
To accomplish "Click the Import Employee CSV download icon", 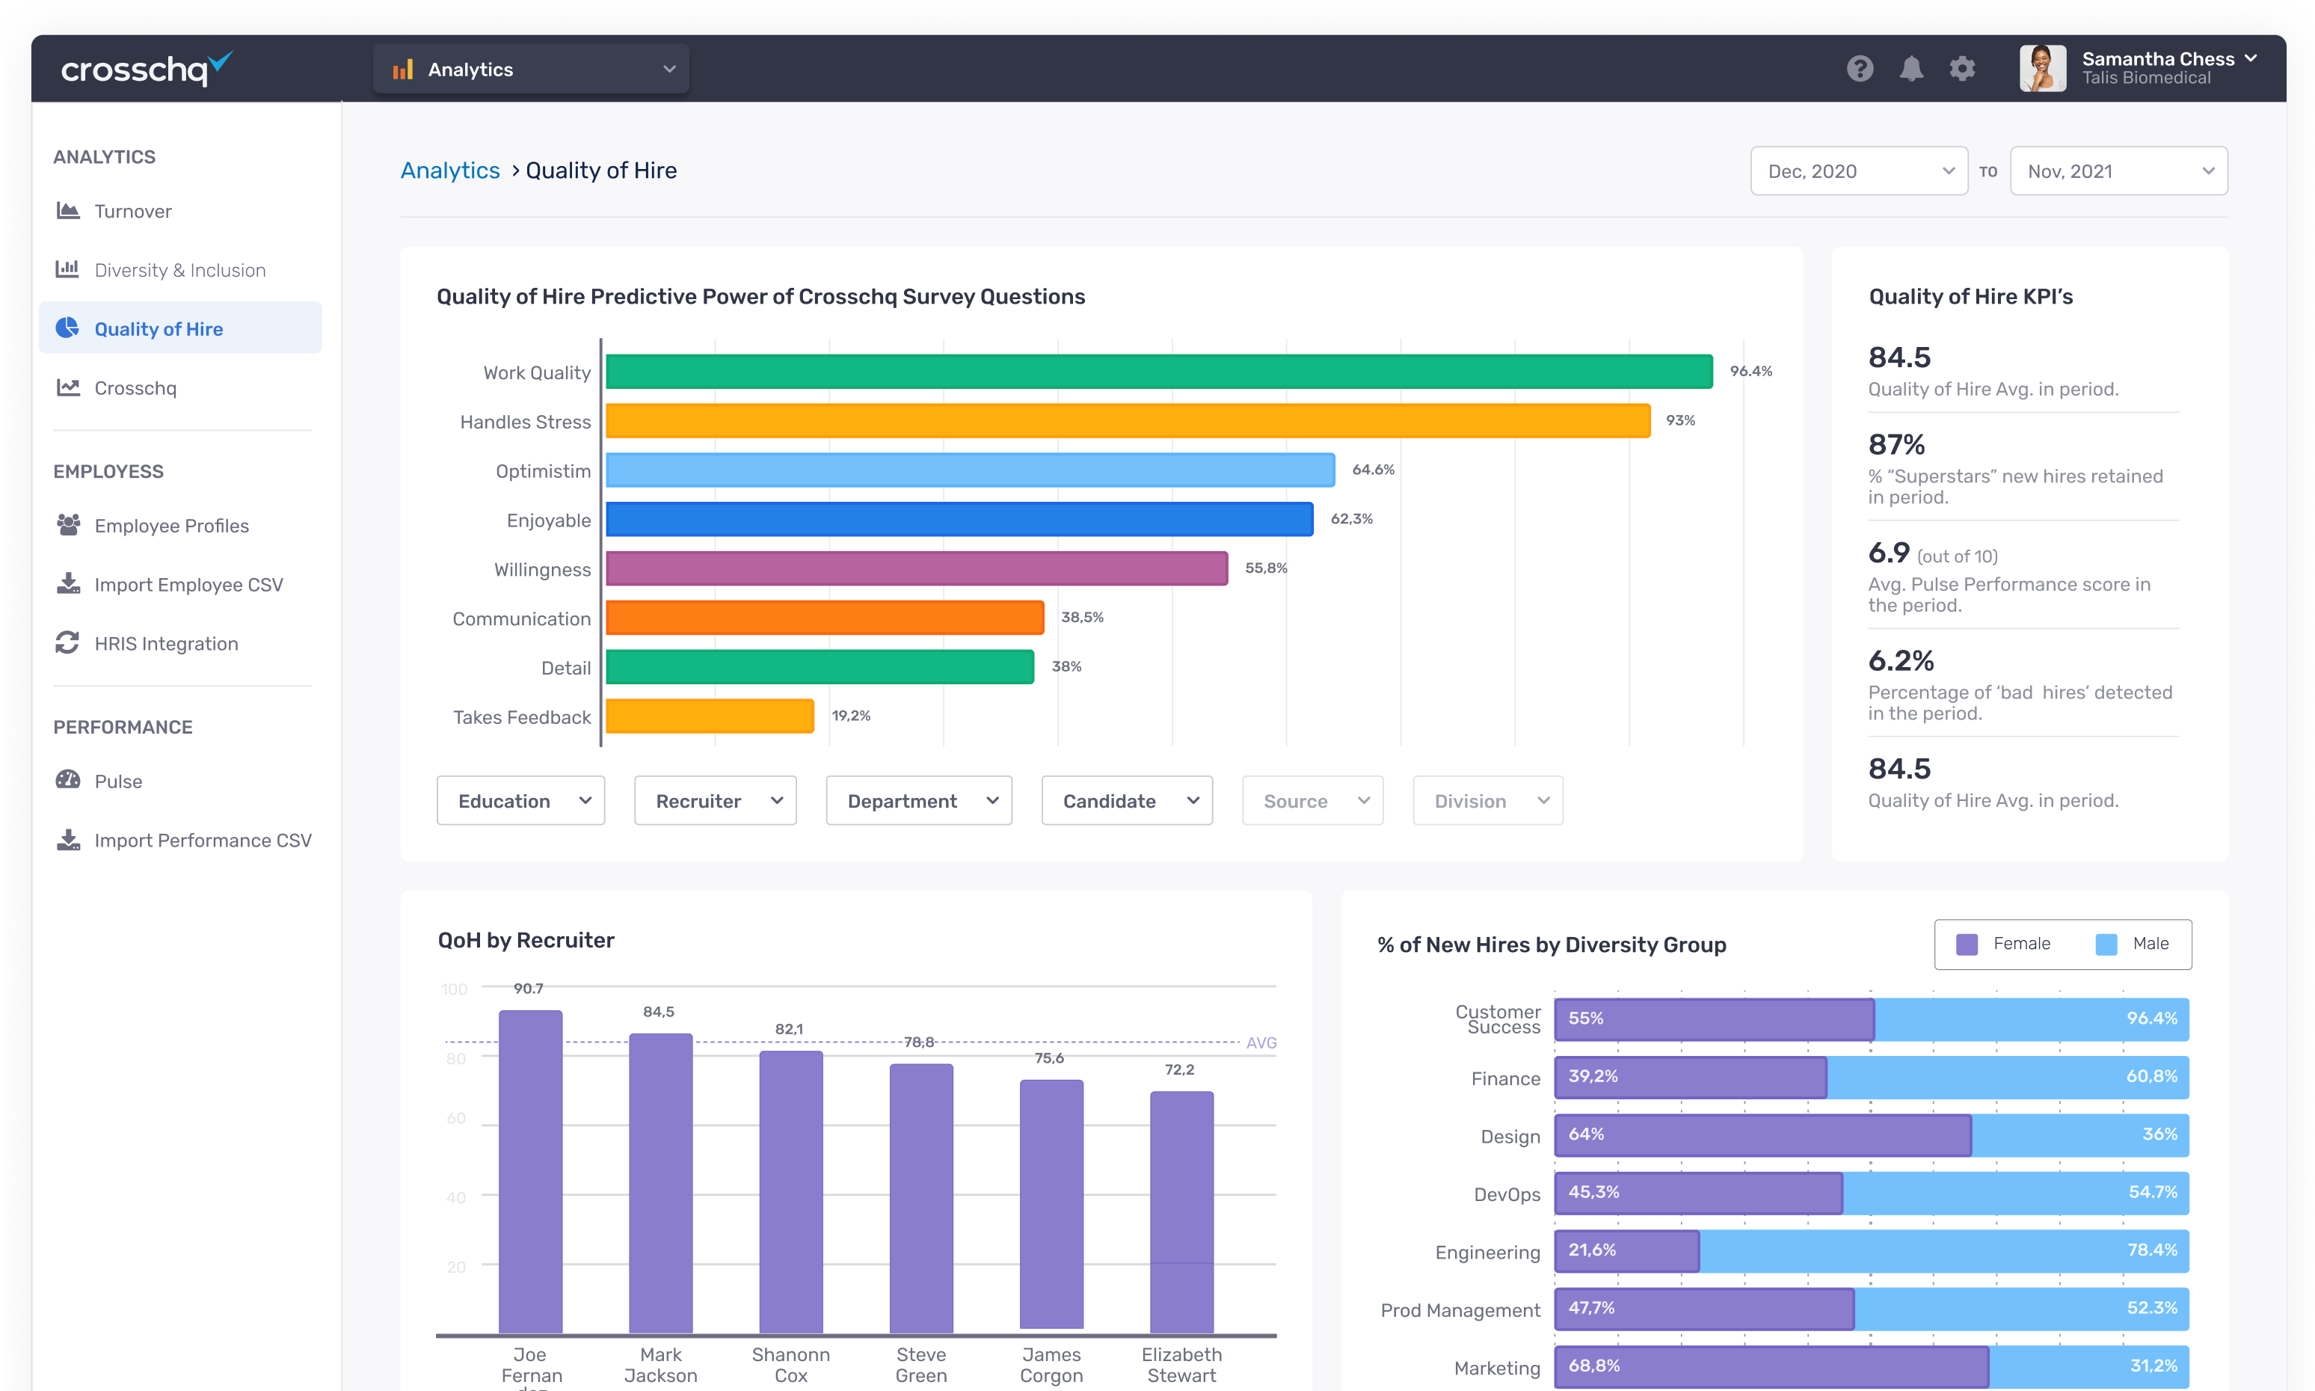I will [x=67, y=584].
